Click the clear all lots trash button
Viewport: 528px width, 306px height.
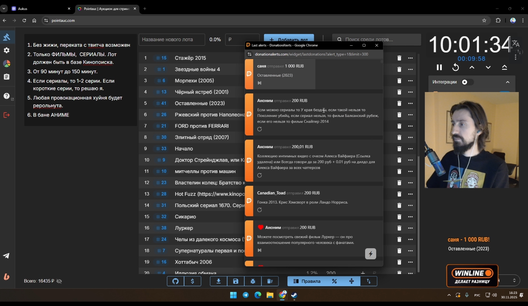[270, 281]
